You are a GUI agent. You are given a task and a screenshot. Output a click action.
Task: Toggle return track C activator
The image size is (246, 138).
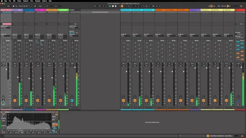click(146, 101)
